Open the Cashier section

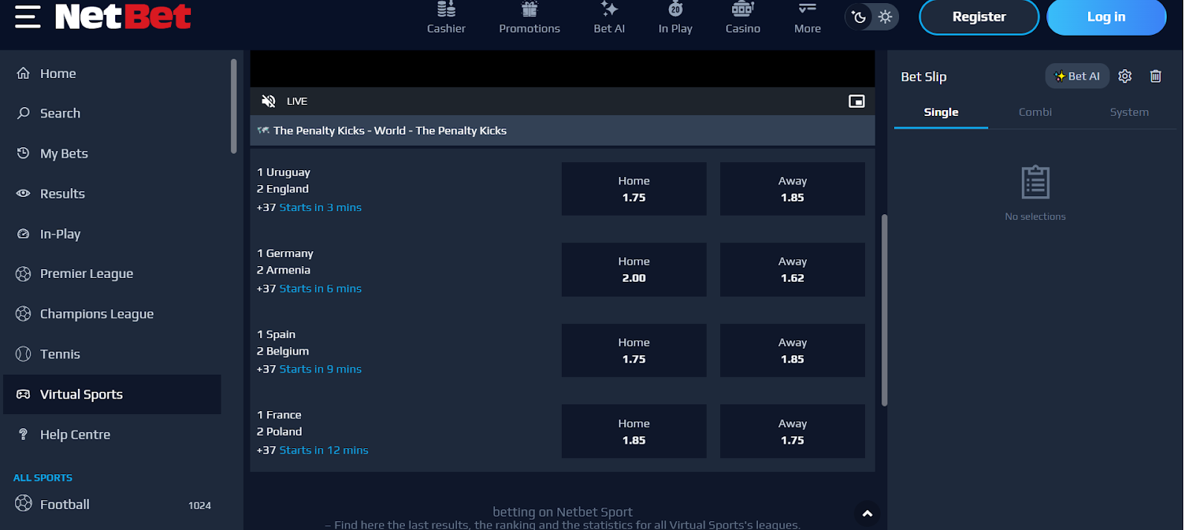pos(446,18)
